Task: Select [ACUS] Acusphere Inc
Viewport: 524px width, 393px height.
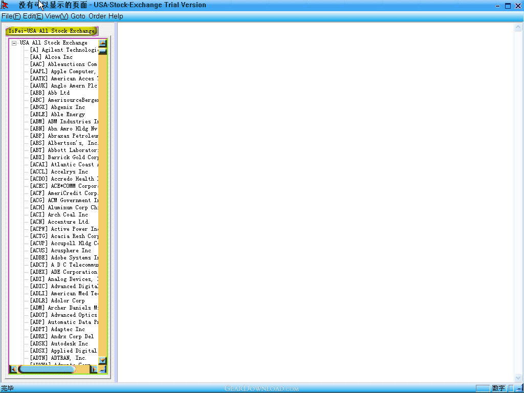Action: click(x=60, y=250)
